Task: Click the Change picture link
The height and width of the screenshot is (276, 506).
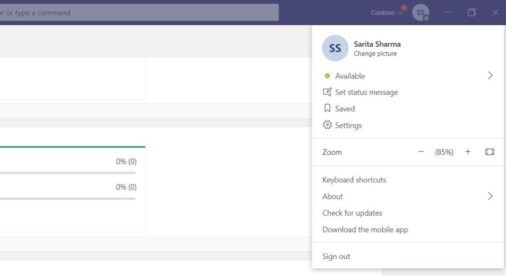Action: 375,53
